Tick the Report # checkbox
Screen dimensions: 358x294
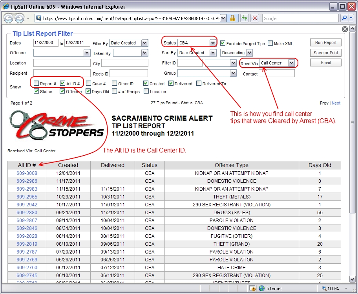click(x=36, y=83)
